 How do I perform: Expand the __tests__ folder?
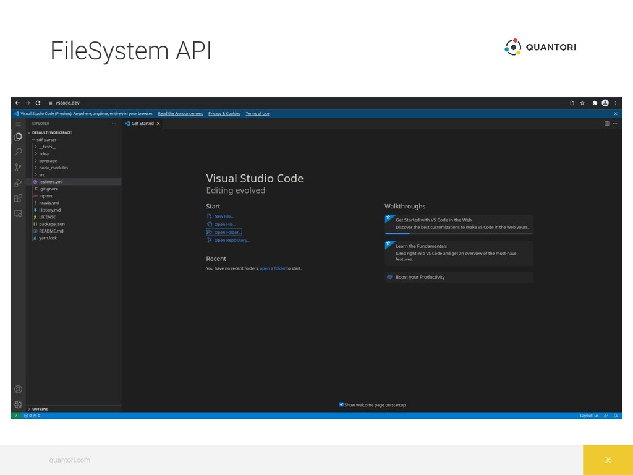[47, 147]
